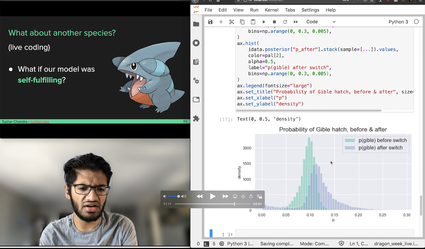Screen dimensions: 425x249
Task: Open the Code cell type dropdown
Action: click(321, 22)
